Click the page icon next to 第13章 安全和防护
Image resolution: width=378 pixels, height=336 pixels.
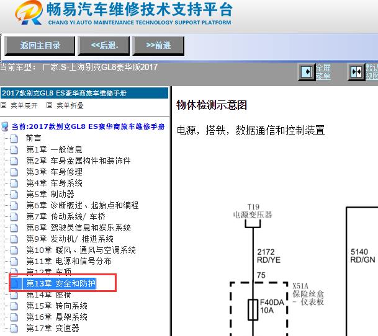pyautogui.click(x=14, y=284)
